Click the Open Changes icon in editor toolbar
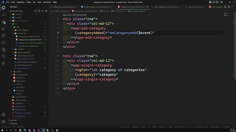The image size is (236, 132). click(225, 7)
